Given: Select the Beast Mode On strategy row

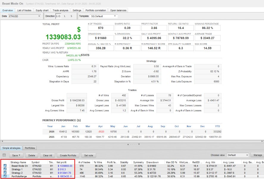Looking at the screenshot, I should pos(20,166).
